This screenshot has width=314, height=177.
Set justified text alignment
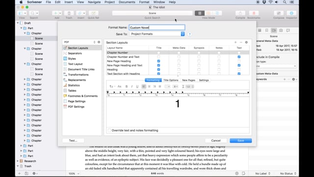pyautogui.click(x=160, y=87)
